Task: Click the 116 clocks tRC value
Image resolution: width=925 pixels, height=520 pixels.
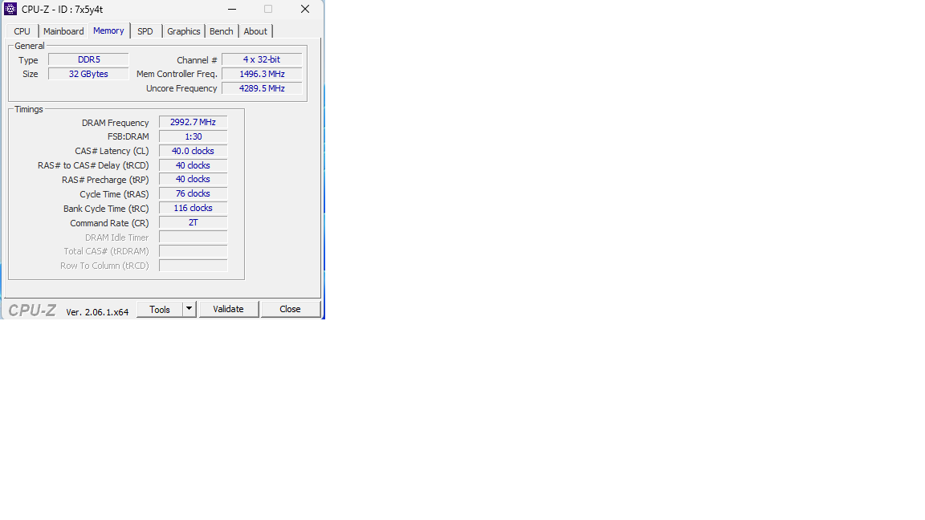Action: click(193, 208)
